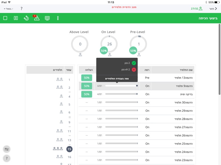Click 50% success badge for בדיקה ימית
Image resolution: width=221 pixels, height=165 pixels.
(x=87, y=94)
